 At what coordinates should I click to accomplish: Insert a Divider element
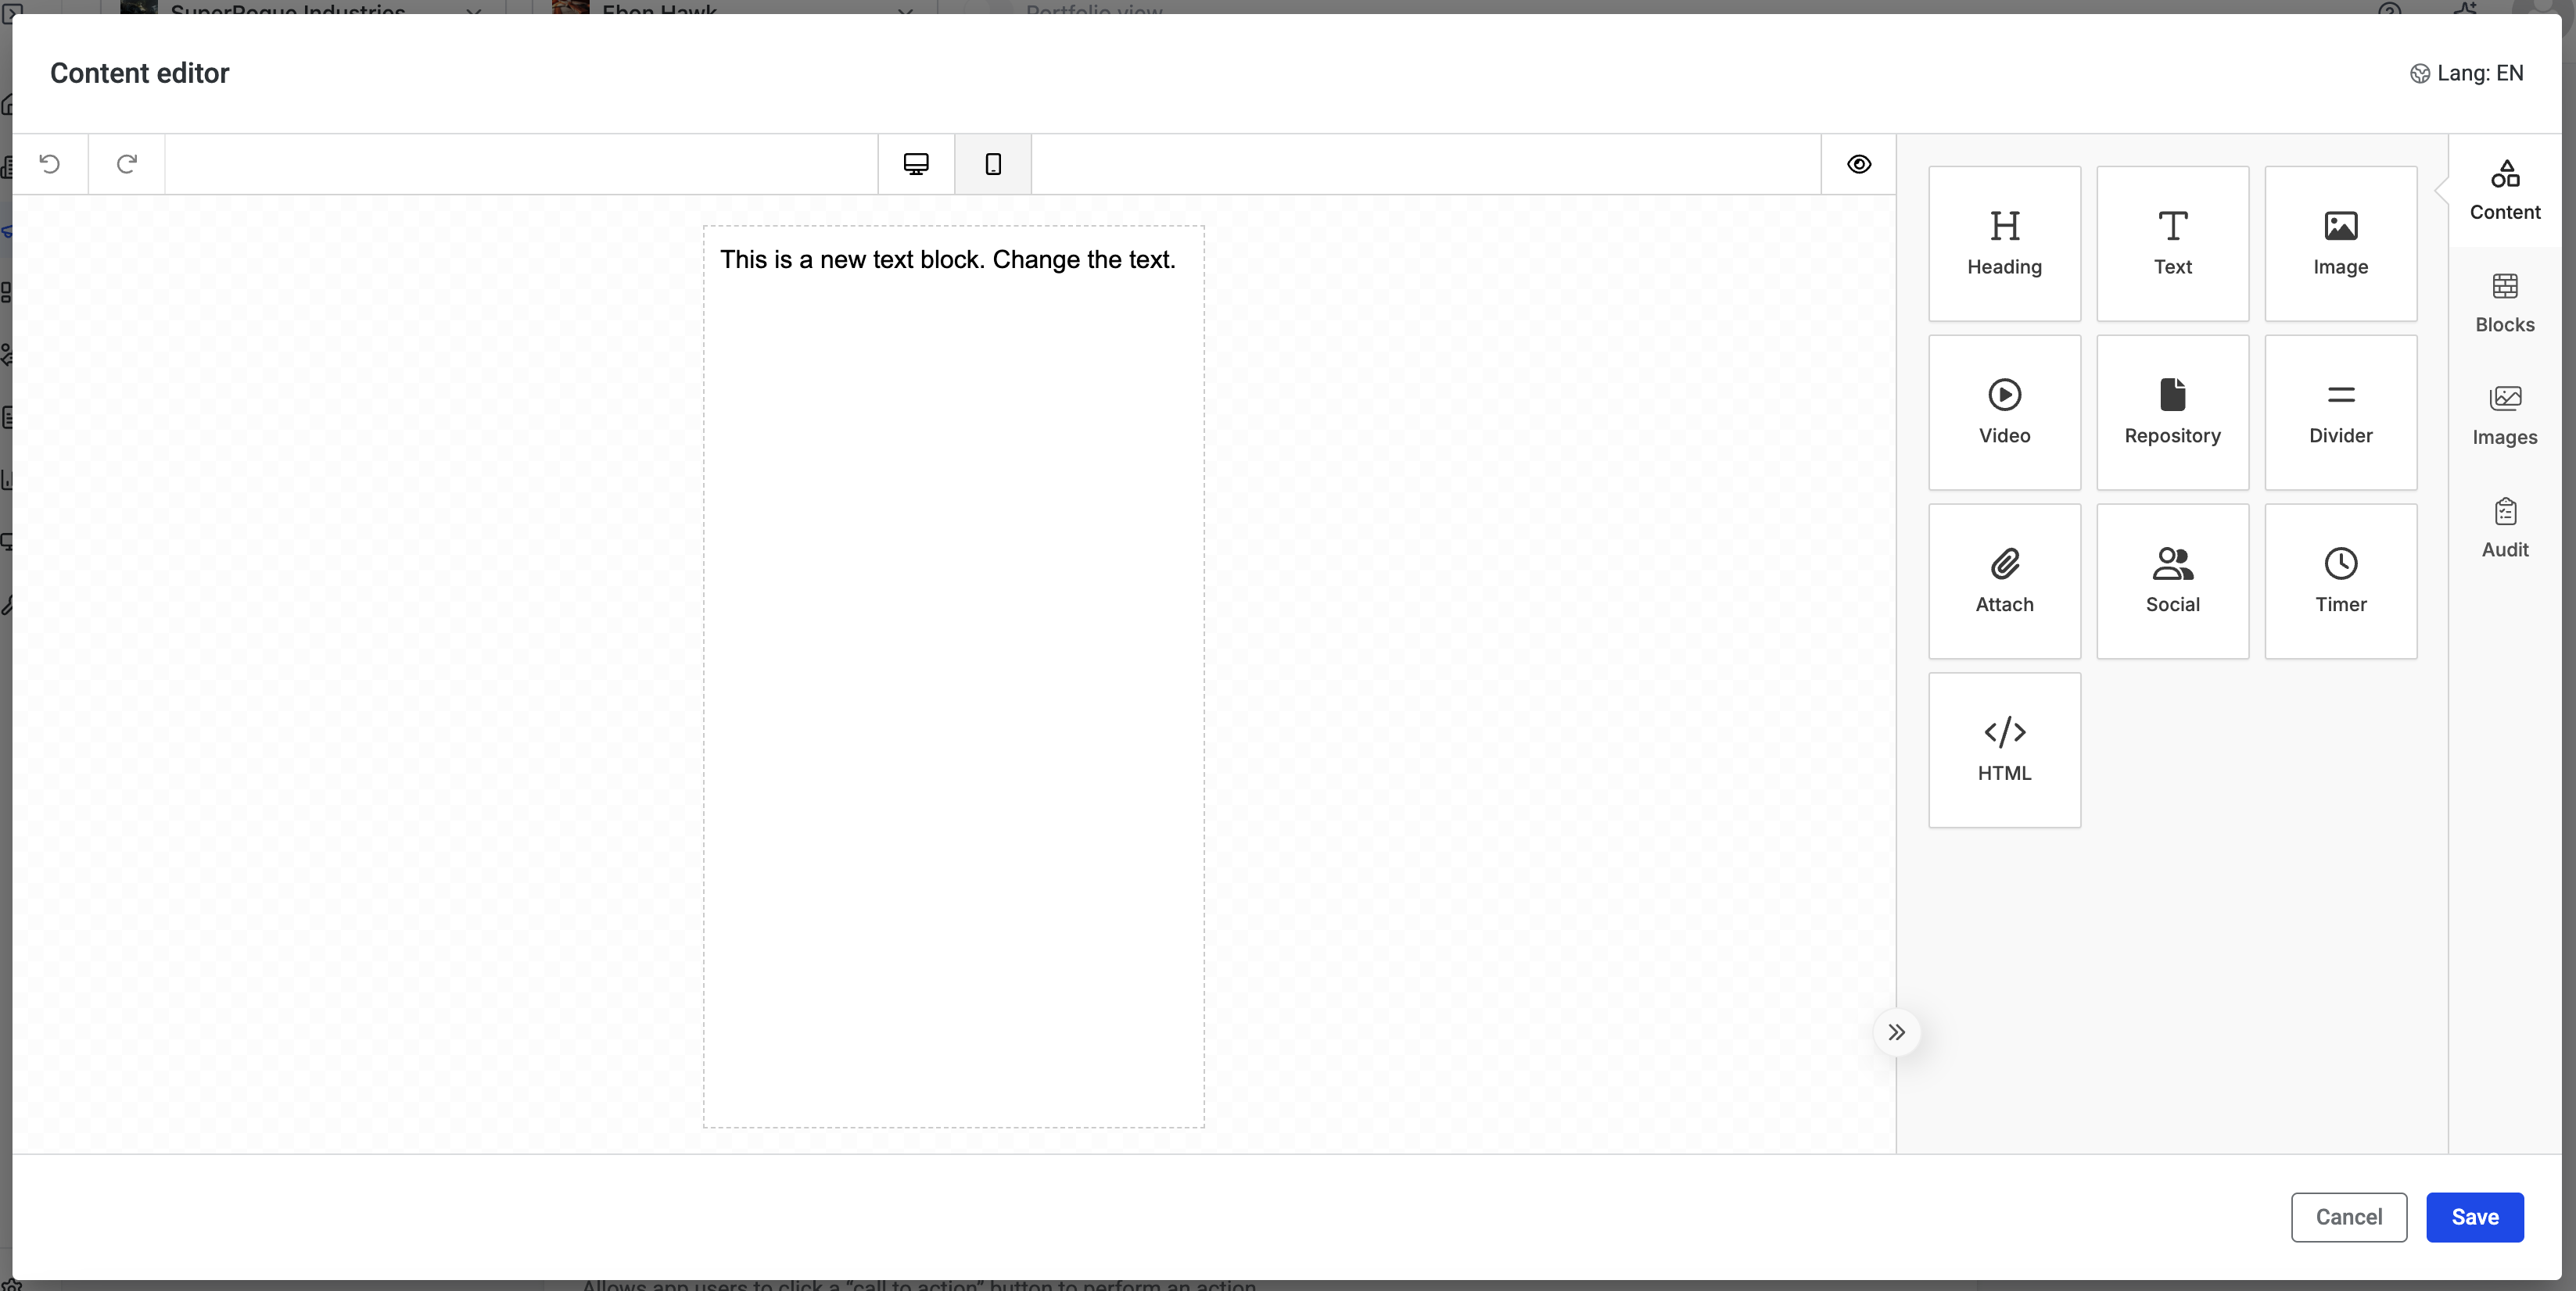[2340, 413]
